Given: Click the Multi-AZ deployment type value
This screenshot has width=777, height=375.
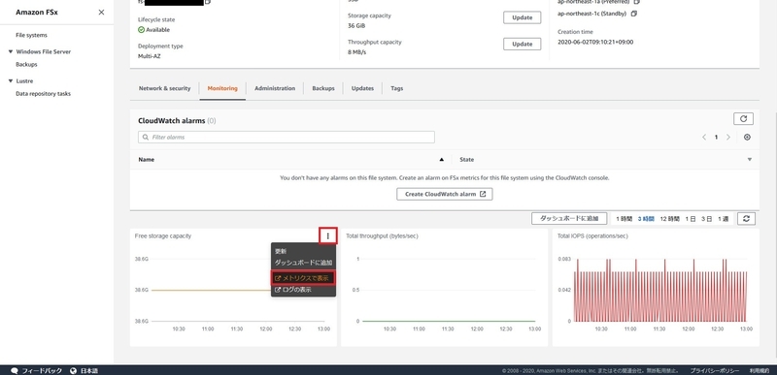Looking at the screenshot, I should point(150,56).
